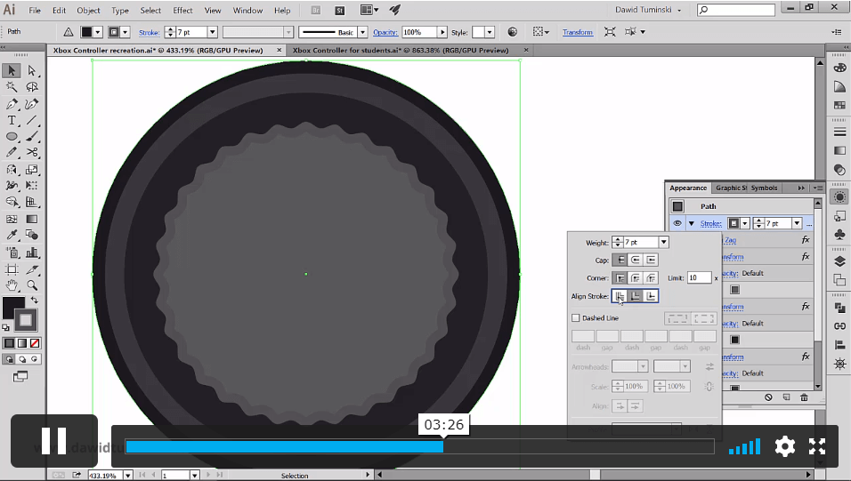Pick the Line Segment tool

coord(31,120)
